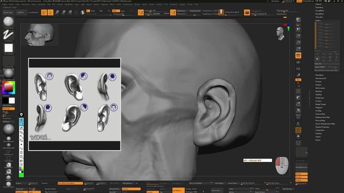Open the white alpha selector

[x=9, y=48]
